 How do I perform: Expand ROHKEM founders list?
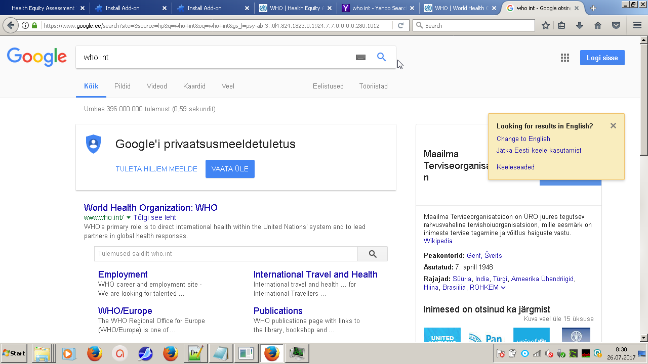(488, 288)
